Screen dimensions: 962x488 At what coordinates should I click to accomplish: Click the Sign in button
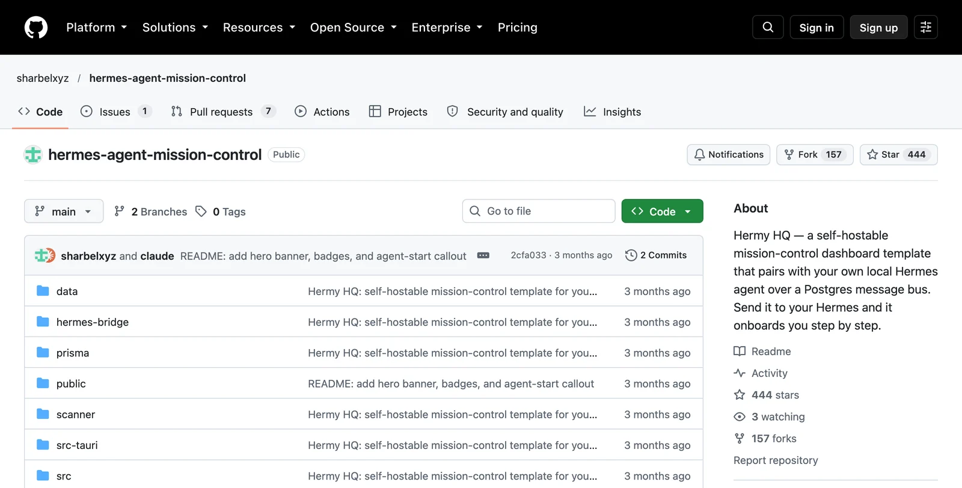(x=816, y=27)
